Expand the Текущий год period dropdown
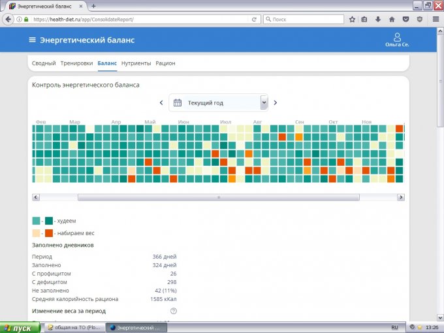 click(264, 103)
